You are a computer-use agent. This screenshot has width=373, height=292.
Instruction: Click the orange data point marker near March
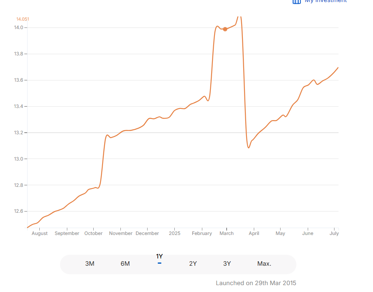[225, 29]
